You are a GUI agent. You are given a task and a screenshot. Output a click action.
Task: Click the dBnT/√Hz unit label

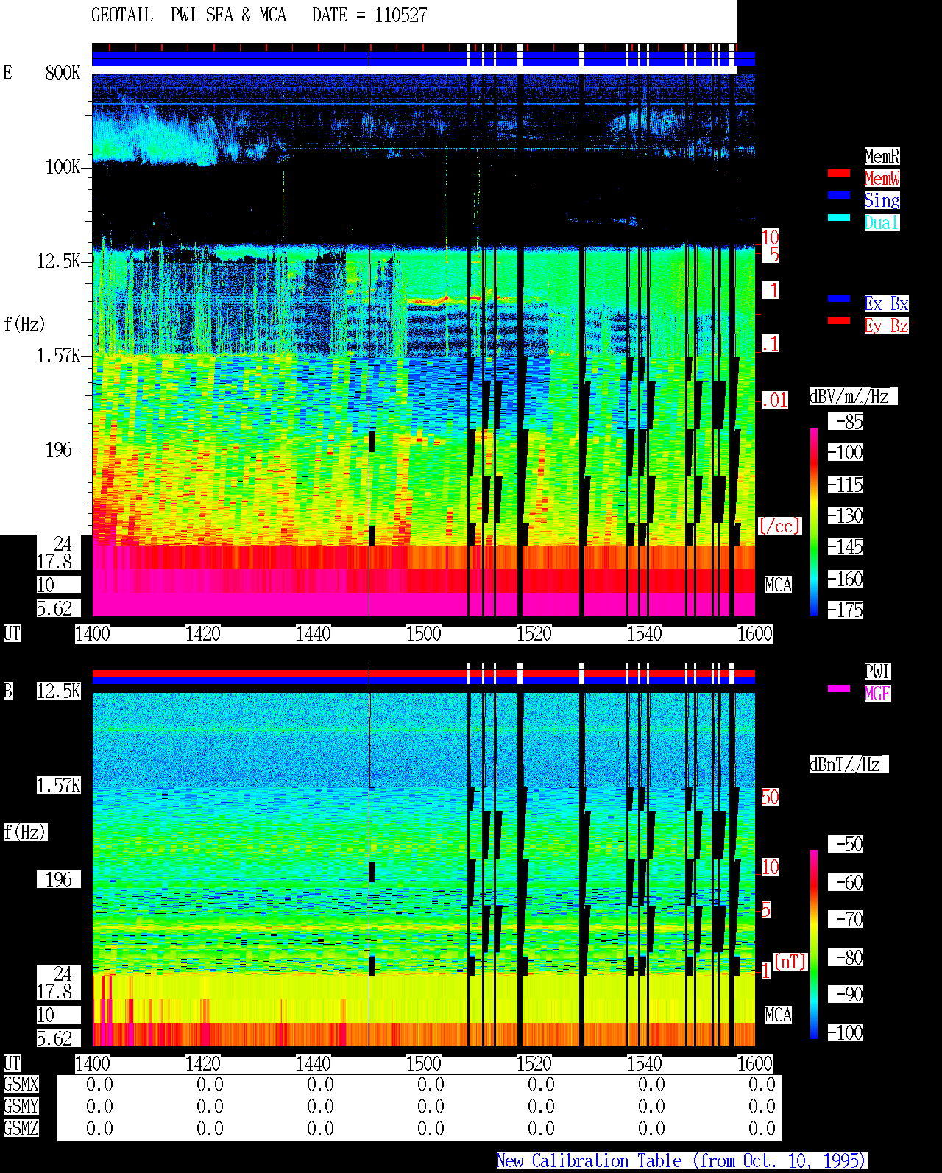click(849, 764)
